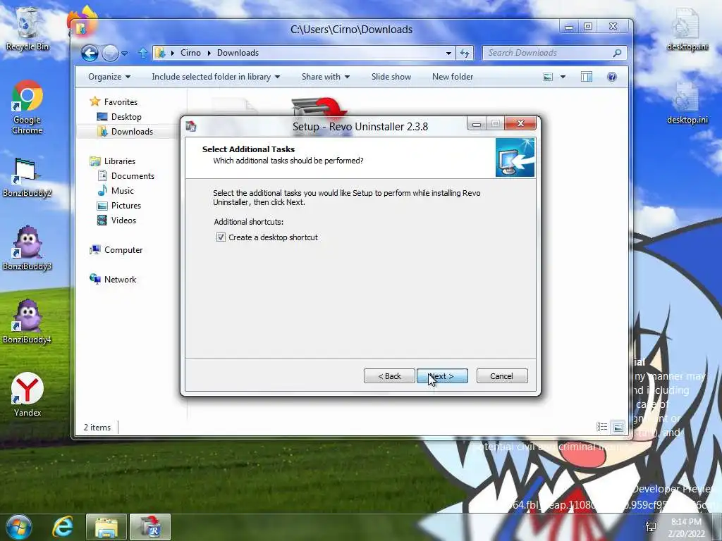The width and height of the screenshot is (722, 541).
Task: Open Documents library
Action: tap(132, 175)
